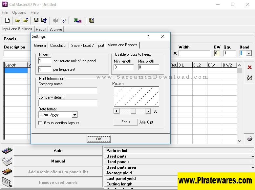Switch to the Calculation tab
Image resolution: width=255 pixels, height=190 pixels.
(59, 46)
